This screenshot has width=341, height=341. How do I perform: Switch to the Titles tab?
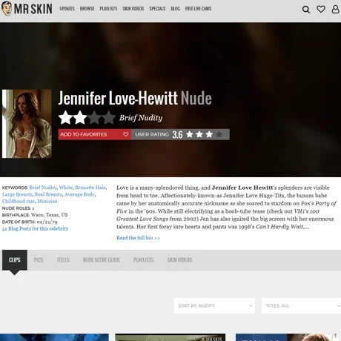pos(63,260)
